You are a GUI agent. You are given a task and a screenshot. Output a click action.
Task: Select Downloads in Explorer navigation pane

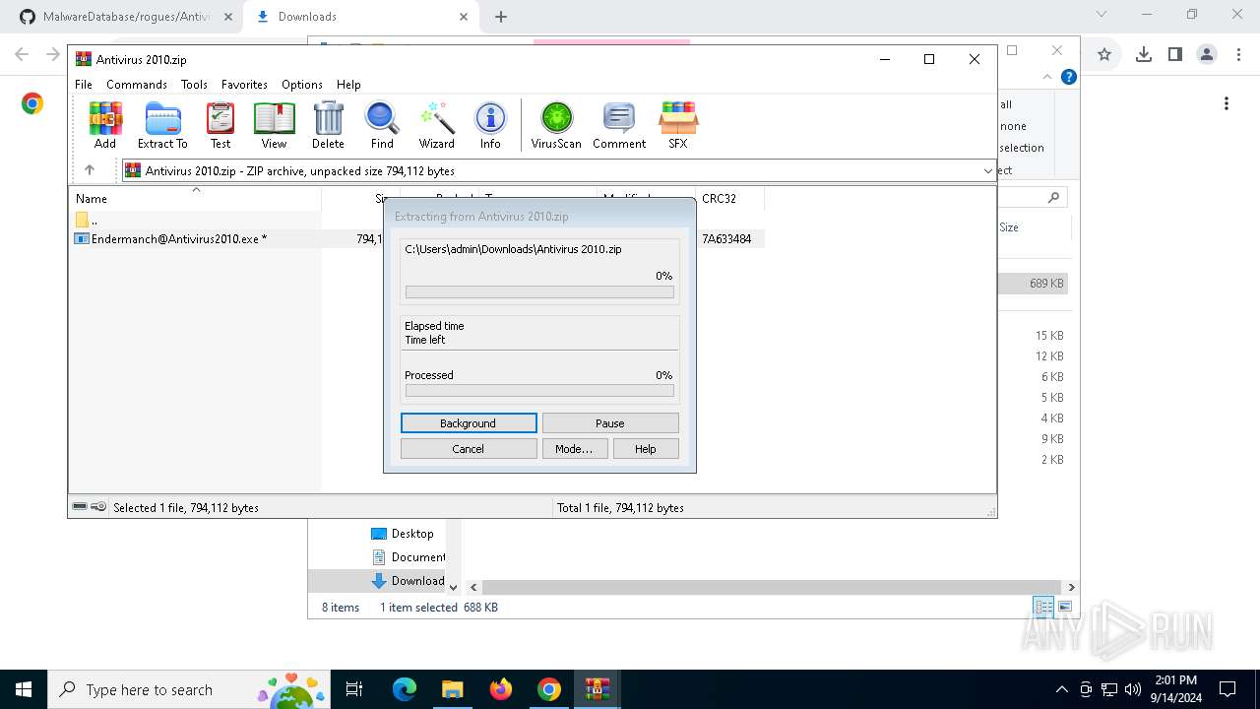pyautogui.click(x=409, y=581)
